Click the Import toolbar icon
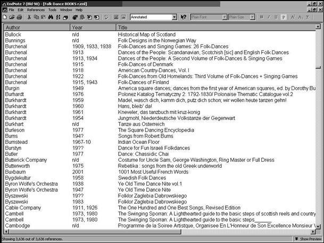 pyautogui.click(x=89, y=17)
